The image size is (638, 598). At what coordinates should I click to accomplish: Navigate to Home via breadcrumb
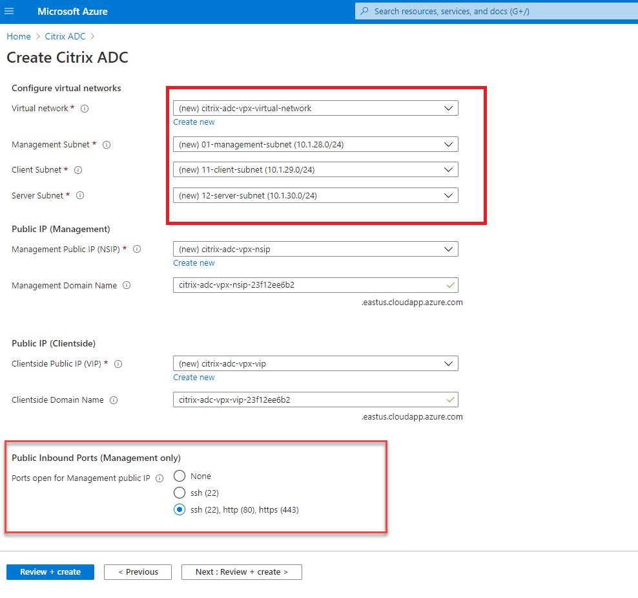[x=18, y=36]
